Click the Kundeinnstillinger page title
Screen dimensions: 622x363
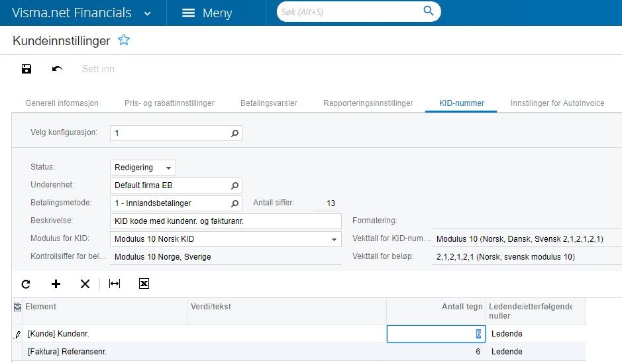coord(62,40)
